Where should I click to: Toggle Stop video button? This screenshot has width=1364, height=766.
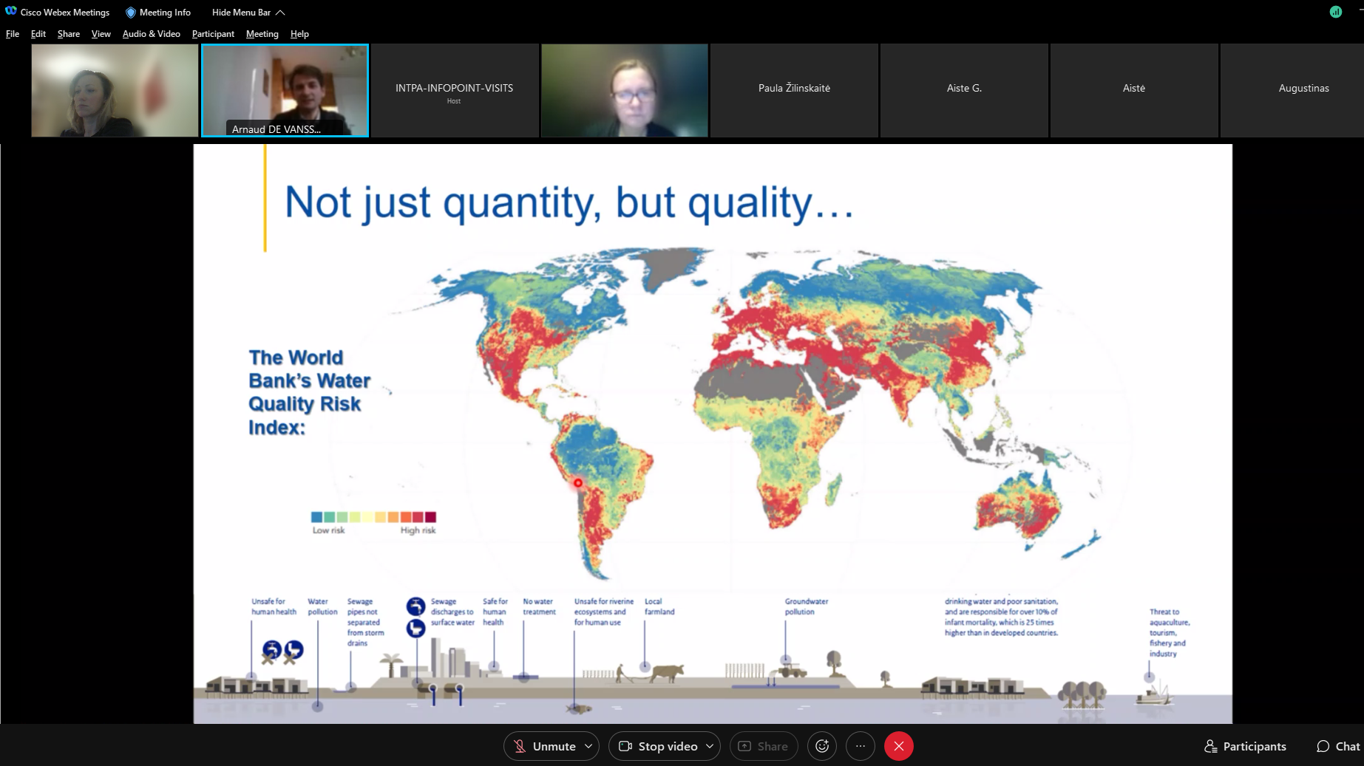tap(658, 746)
